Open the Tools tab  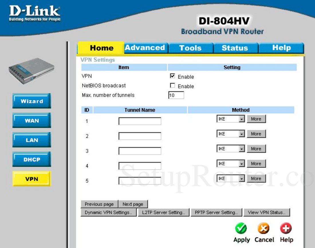(x=191, y=48)
